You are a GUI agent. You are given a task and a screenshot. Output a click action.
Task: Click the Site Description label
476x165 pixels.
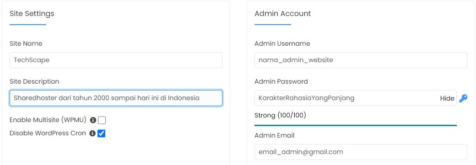click(x=34, y=82)
